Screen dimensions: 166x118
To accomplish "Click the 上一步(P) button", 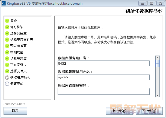I will click(x=119, y=111).
